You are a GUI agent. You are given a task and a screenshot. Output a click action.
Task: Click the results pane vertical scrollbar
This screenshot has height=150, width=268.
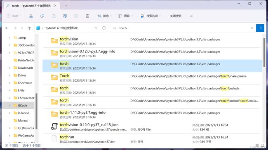[264, 52]
